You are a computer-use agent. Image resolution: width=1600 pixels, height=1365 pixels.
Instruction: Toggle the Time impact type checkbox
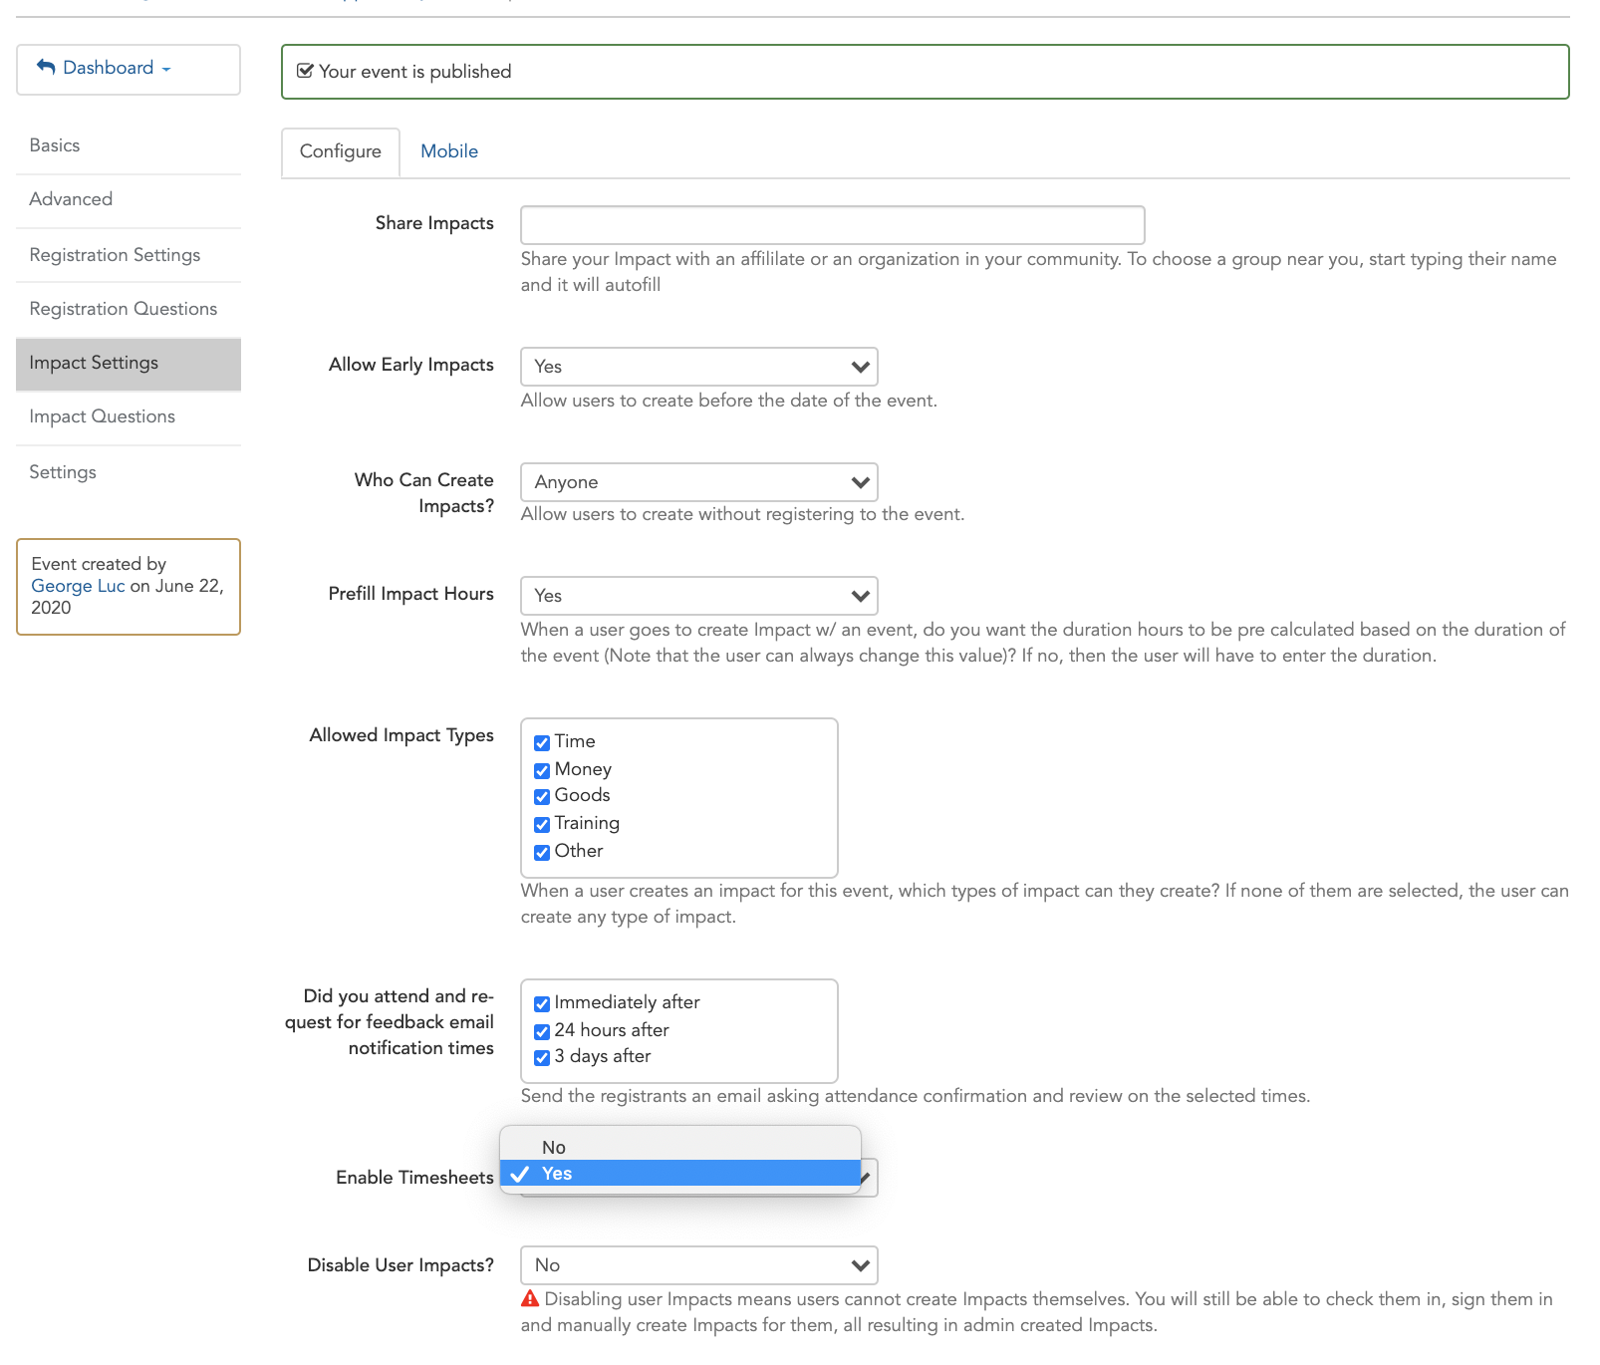(542, 742)
